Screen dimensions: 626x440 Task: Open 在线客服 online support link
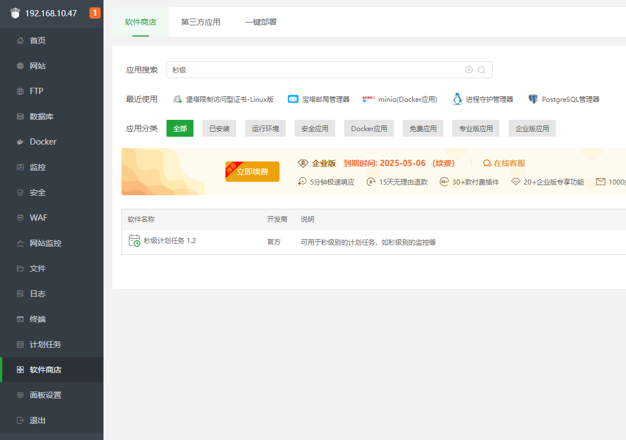point(505,163)
